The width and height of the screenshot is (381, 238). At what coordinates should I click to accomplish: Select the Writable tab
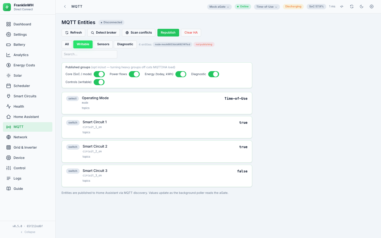tap(83, 44)
